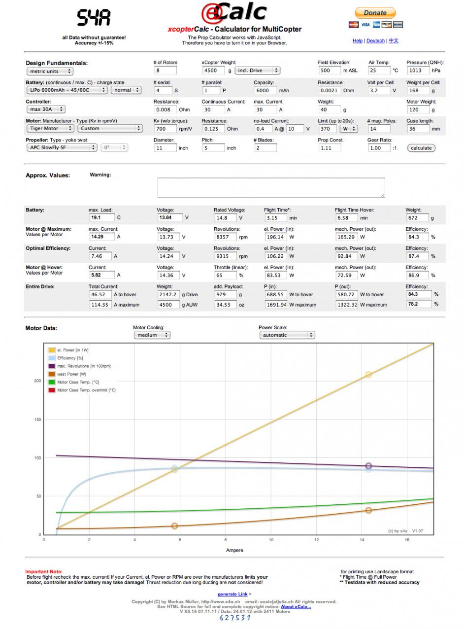The width and height of the screenshot is (464, 629).
Task: Click the light blue Efficiency legend swatch
Action: coord(51,358)
